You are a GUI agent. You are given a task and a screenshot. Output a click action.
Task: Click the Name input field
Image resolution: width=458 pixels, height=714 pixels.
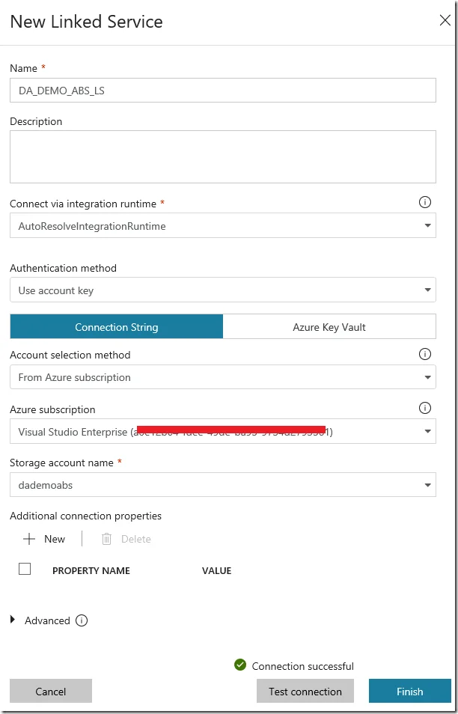[222, 90]
